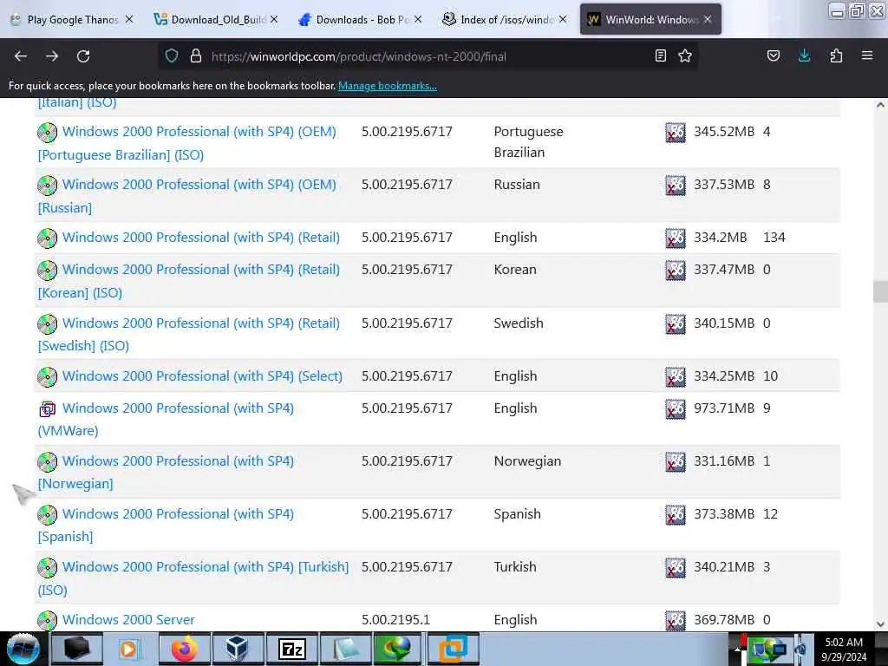The width and height of the screenshot is (888, 666).
Task: Click the x86 icon in the Turkish row
Action: click(x=675, y=567)
